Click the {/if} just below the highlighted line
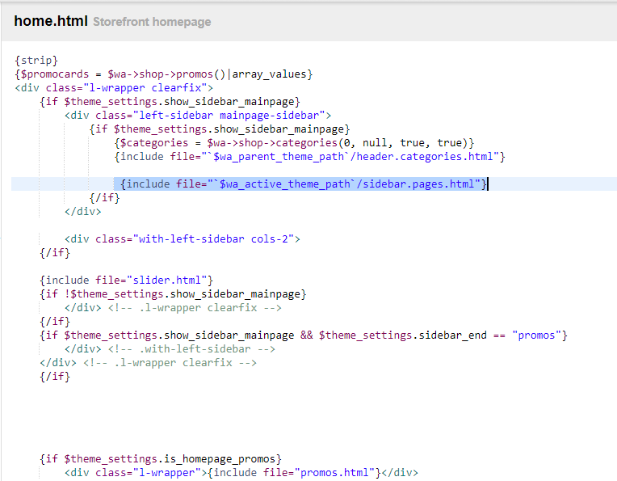This screenshot has width=617, height=481. point(104,197)
